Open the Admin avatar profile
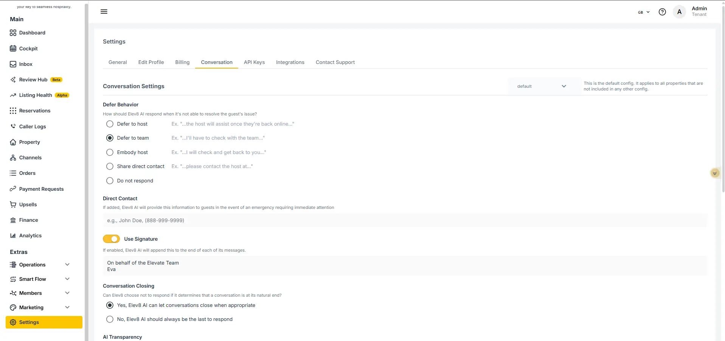Viewport: 725px width, 341px height. pyautogui.click(x=679, y=12)
